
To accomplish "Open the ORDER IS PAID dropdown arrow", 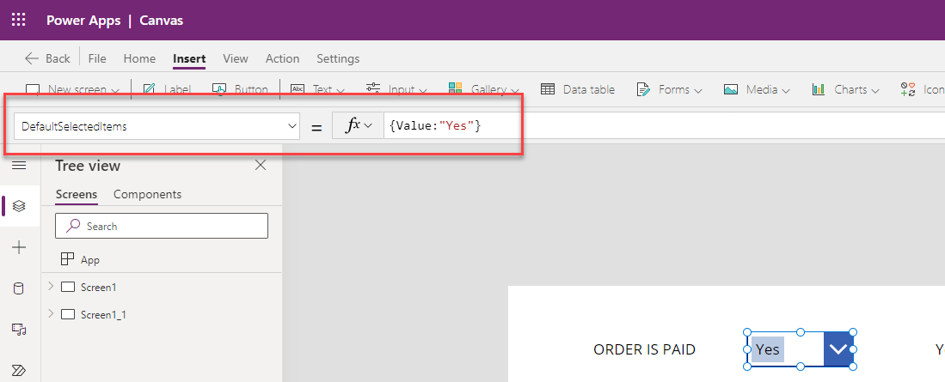I will point(838,349).
